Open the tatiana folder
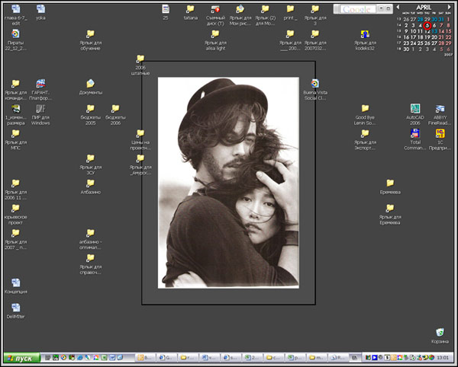 click(x=190, y=9)
